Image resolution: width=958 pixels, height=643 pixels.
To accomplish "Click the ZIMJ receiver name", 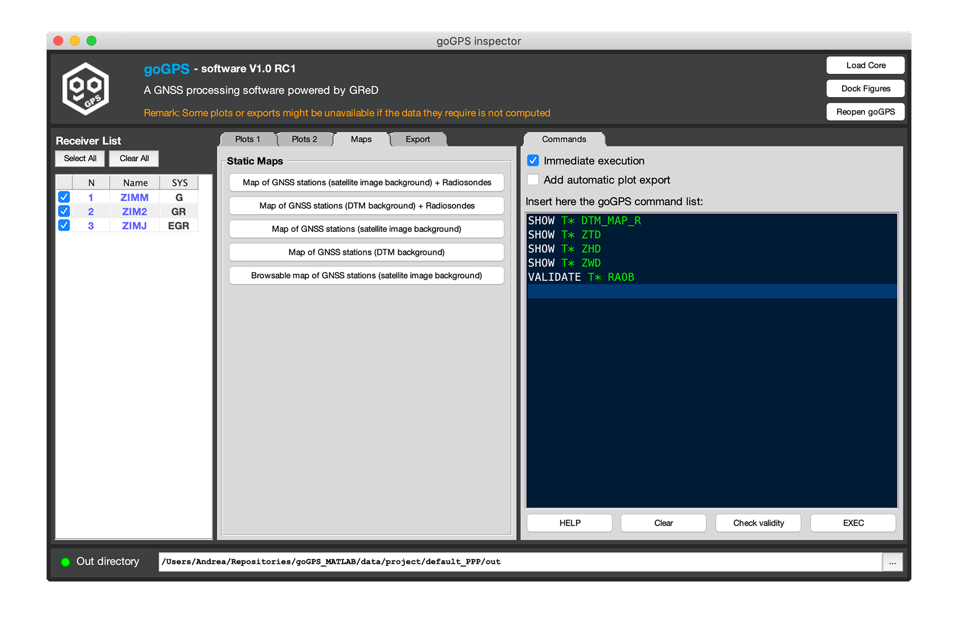I will click(x=135, y=226).
